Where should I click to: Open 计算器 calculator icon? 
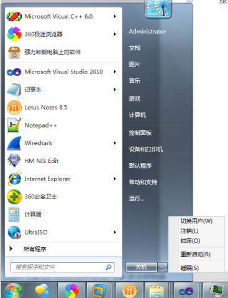(x=14, y=215)
